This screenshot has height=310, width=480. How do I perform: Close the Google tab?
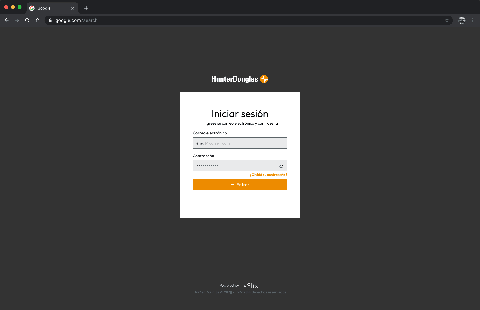pos(73,8)
